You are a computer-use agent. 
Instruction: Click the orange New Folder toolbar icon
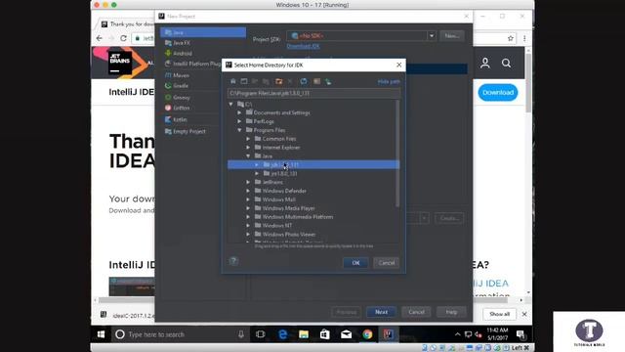click(279, 81)
